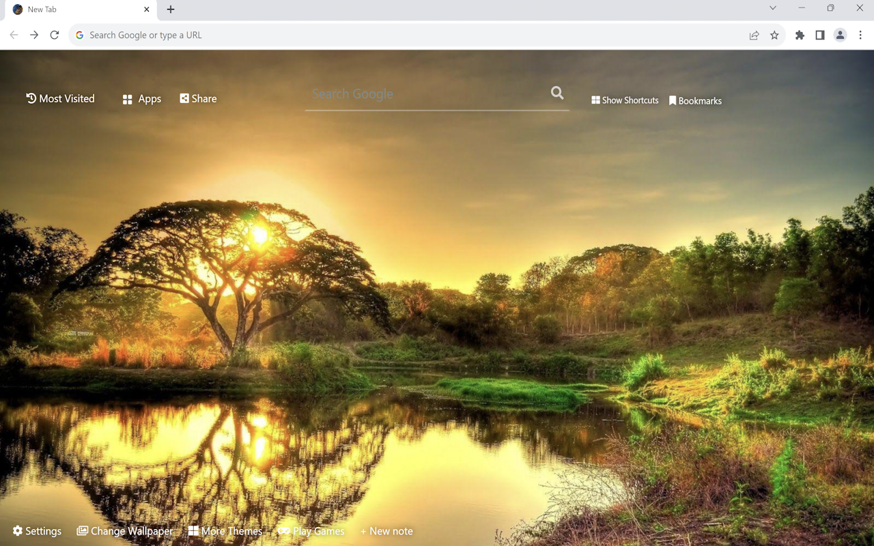Select the New Tab tab
Image resolution: width=874 pixels, height=546 pixels.
click(75, 10)
